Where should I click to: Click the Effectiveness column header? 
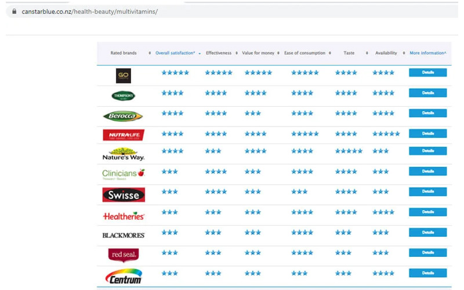(219, 53)
